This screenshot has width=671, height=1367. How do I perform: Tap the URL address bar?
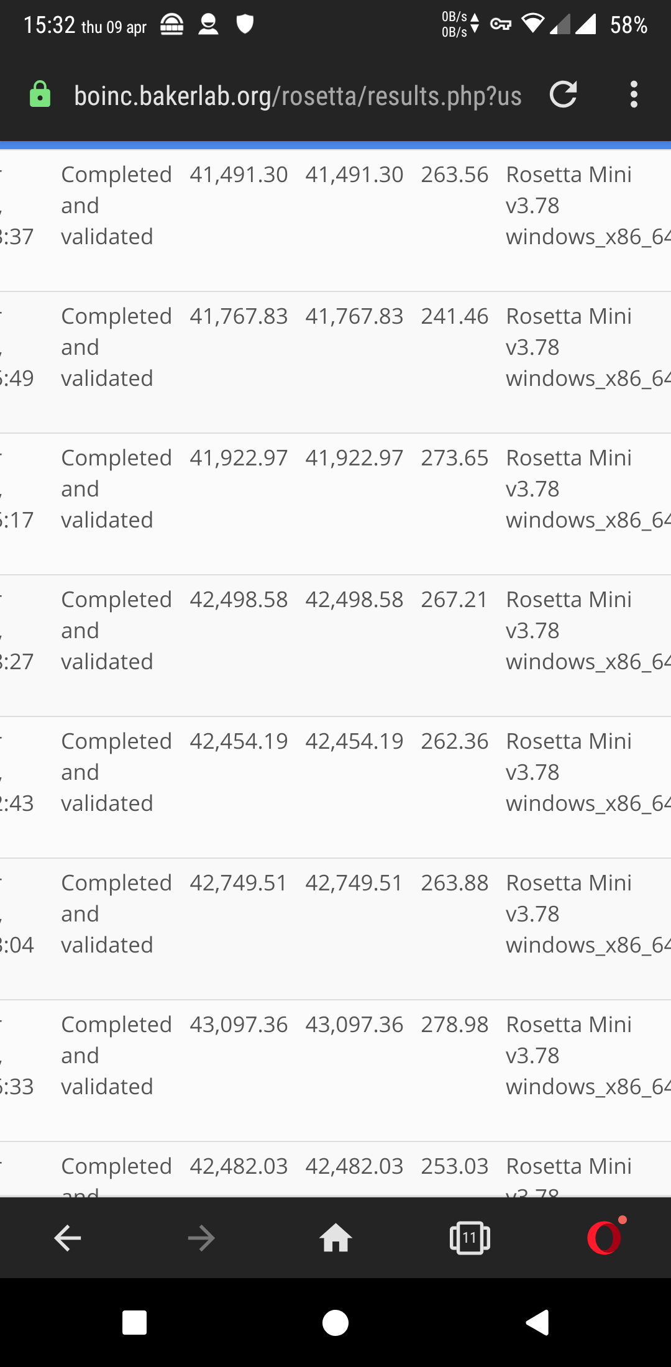click(x=297, y=96)
